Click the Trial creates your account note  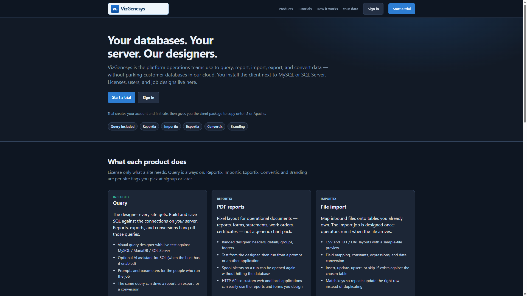(x=187, y=113)
